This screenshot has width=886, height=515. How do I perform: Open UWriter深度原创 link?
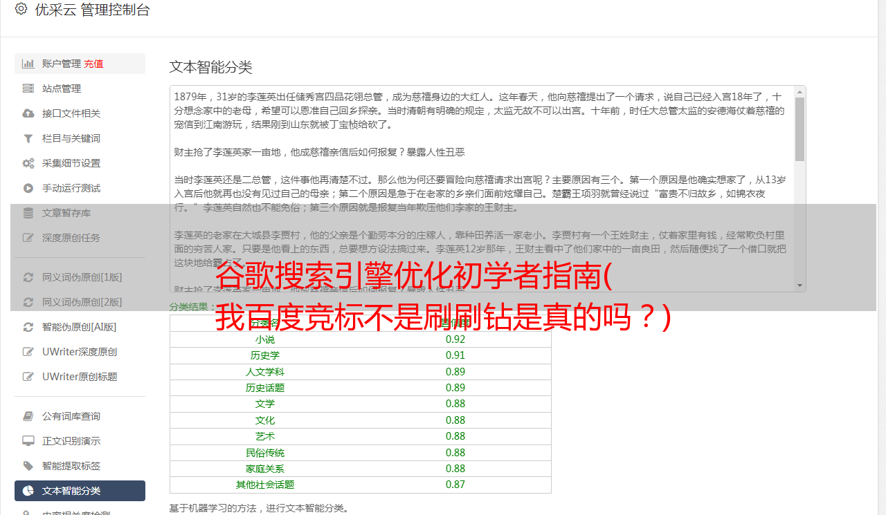[x=80, y=352]
